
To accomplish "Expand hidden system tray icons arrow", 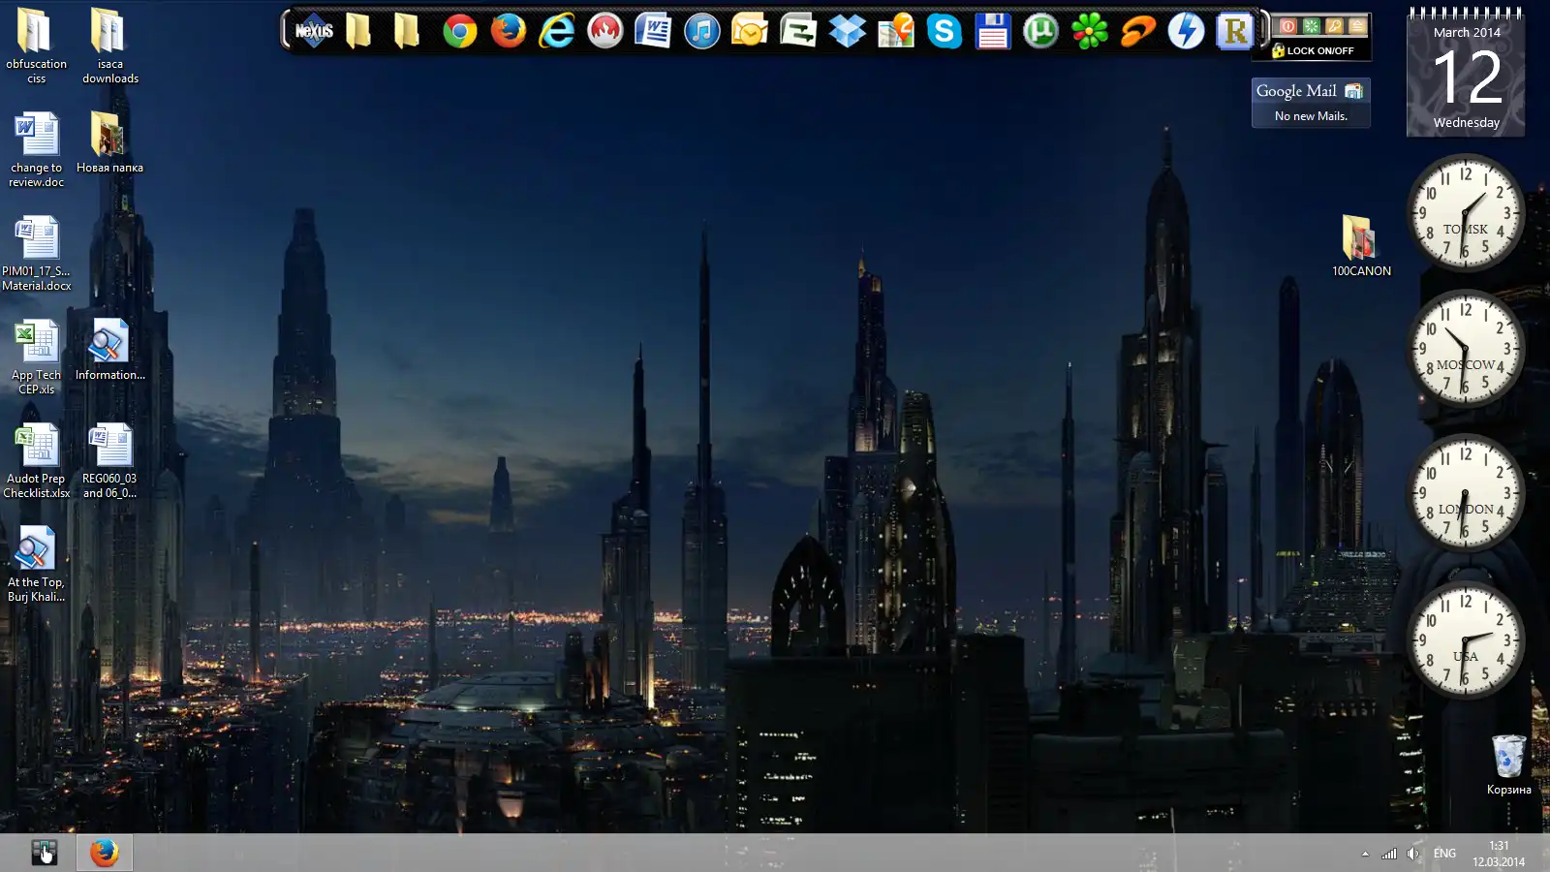I will (1365, 854).
